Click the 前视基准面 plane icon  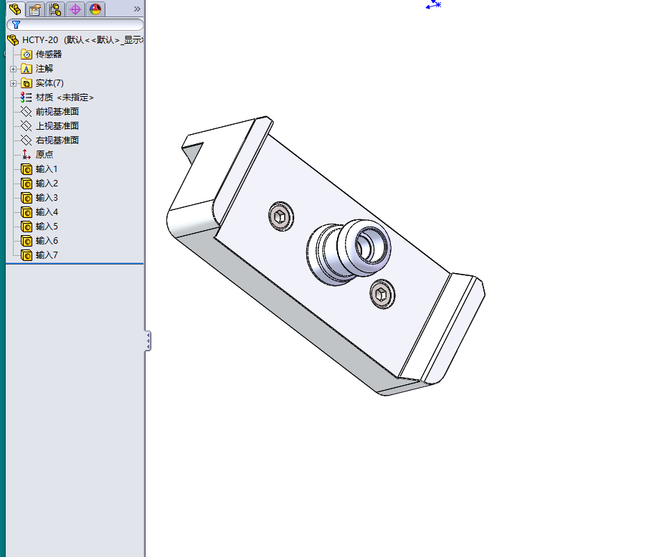tap(27, 112)
